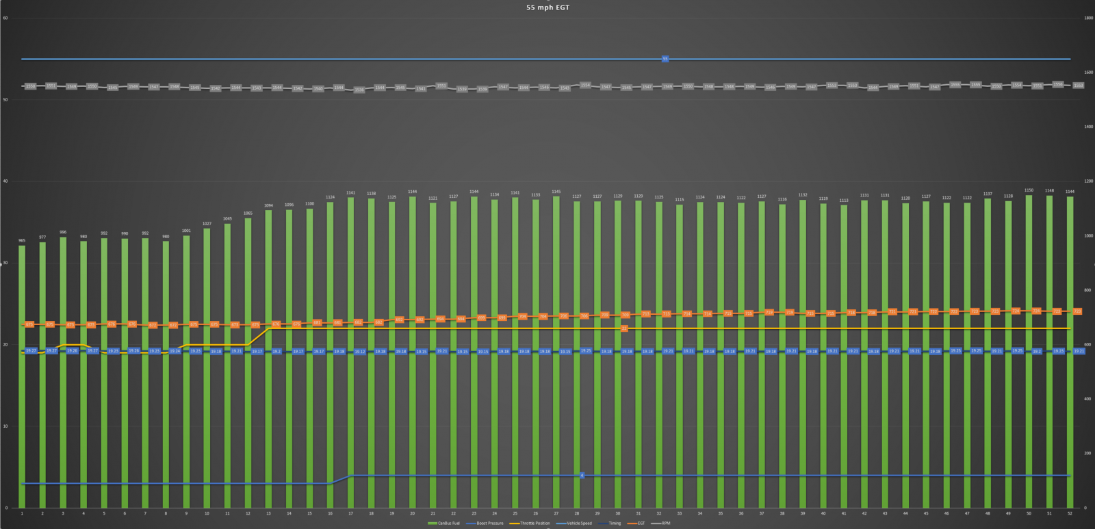Click the Timing data label 19.12
This screenshot has height=529, width=1095.
pos(359,352)
